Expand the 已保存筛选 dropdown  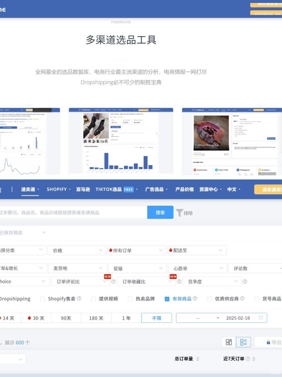coord(23,233)
